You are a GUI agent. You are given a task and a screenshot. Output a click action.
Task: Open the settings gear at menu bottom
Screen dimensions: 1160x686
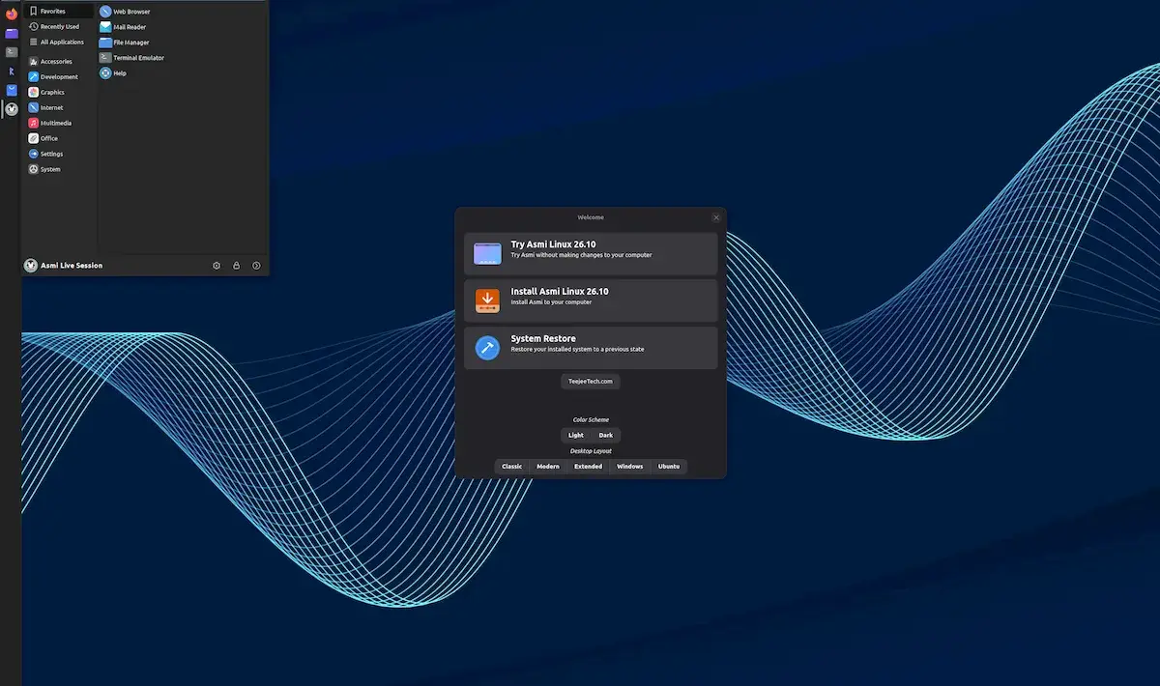coord(217,265)
